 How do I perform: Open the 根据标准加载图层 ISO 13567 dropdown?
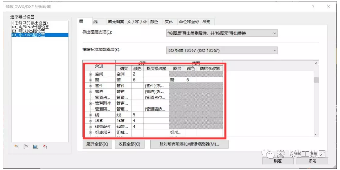click(x=222, y=50)
